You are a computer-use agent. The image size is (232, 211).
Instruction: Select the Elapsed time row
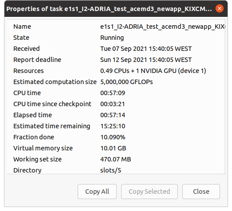pos(116,115)
